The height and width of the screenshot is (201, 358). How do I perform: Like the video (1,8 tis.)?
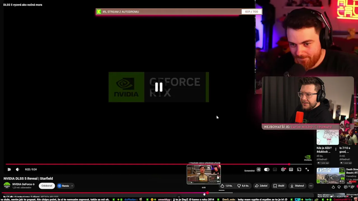tap(227, 186)
